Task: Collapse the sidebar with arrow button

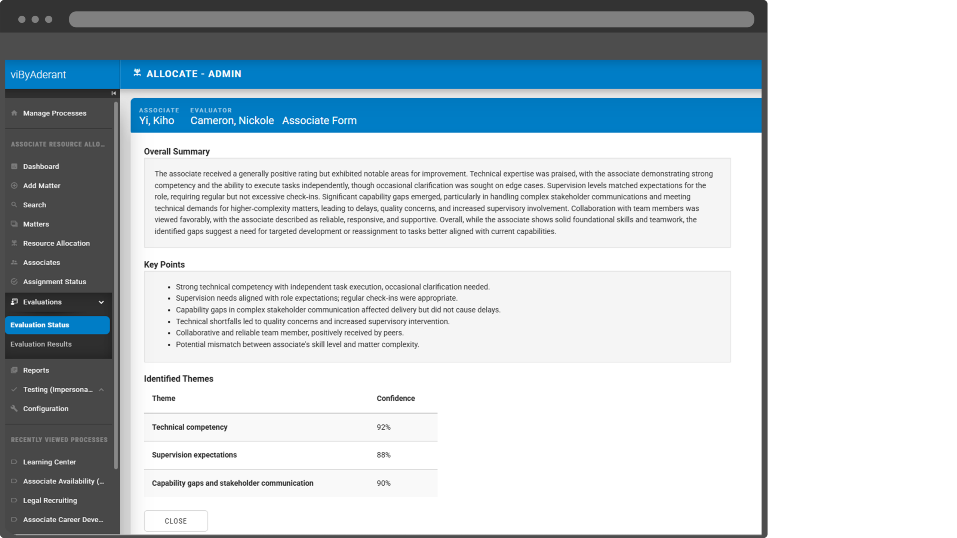Action: tap(114, 93)
